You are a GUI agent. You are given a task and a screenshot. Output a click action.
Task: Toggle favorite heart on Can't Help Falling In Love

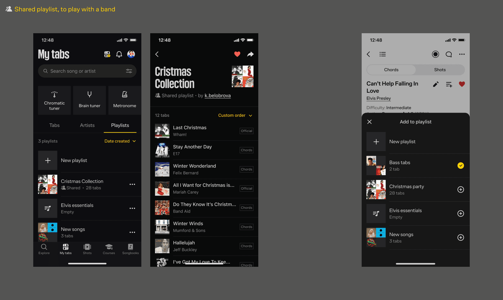[462, 84]
